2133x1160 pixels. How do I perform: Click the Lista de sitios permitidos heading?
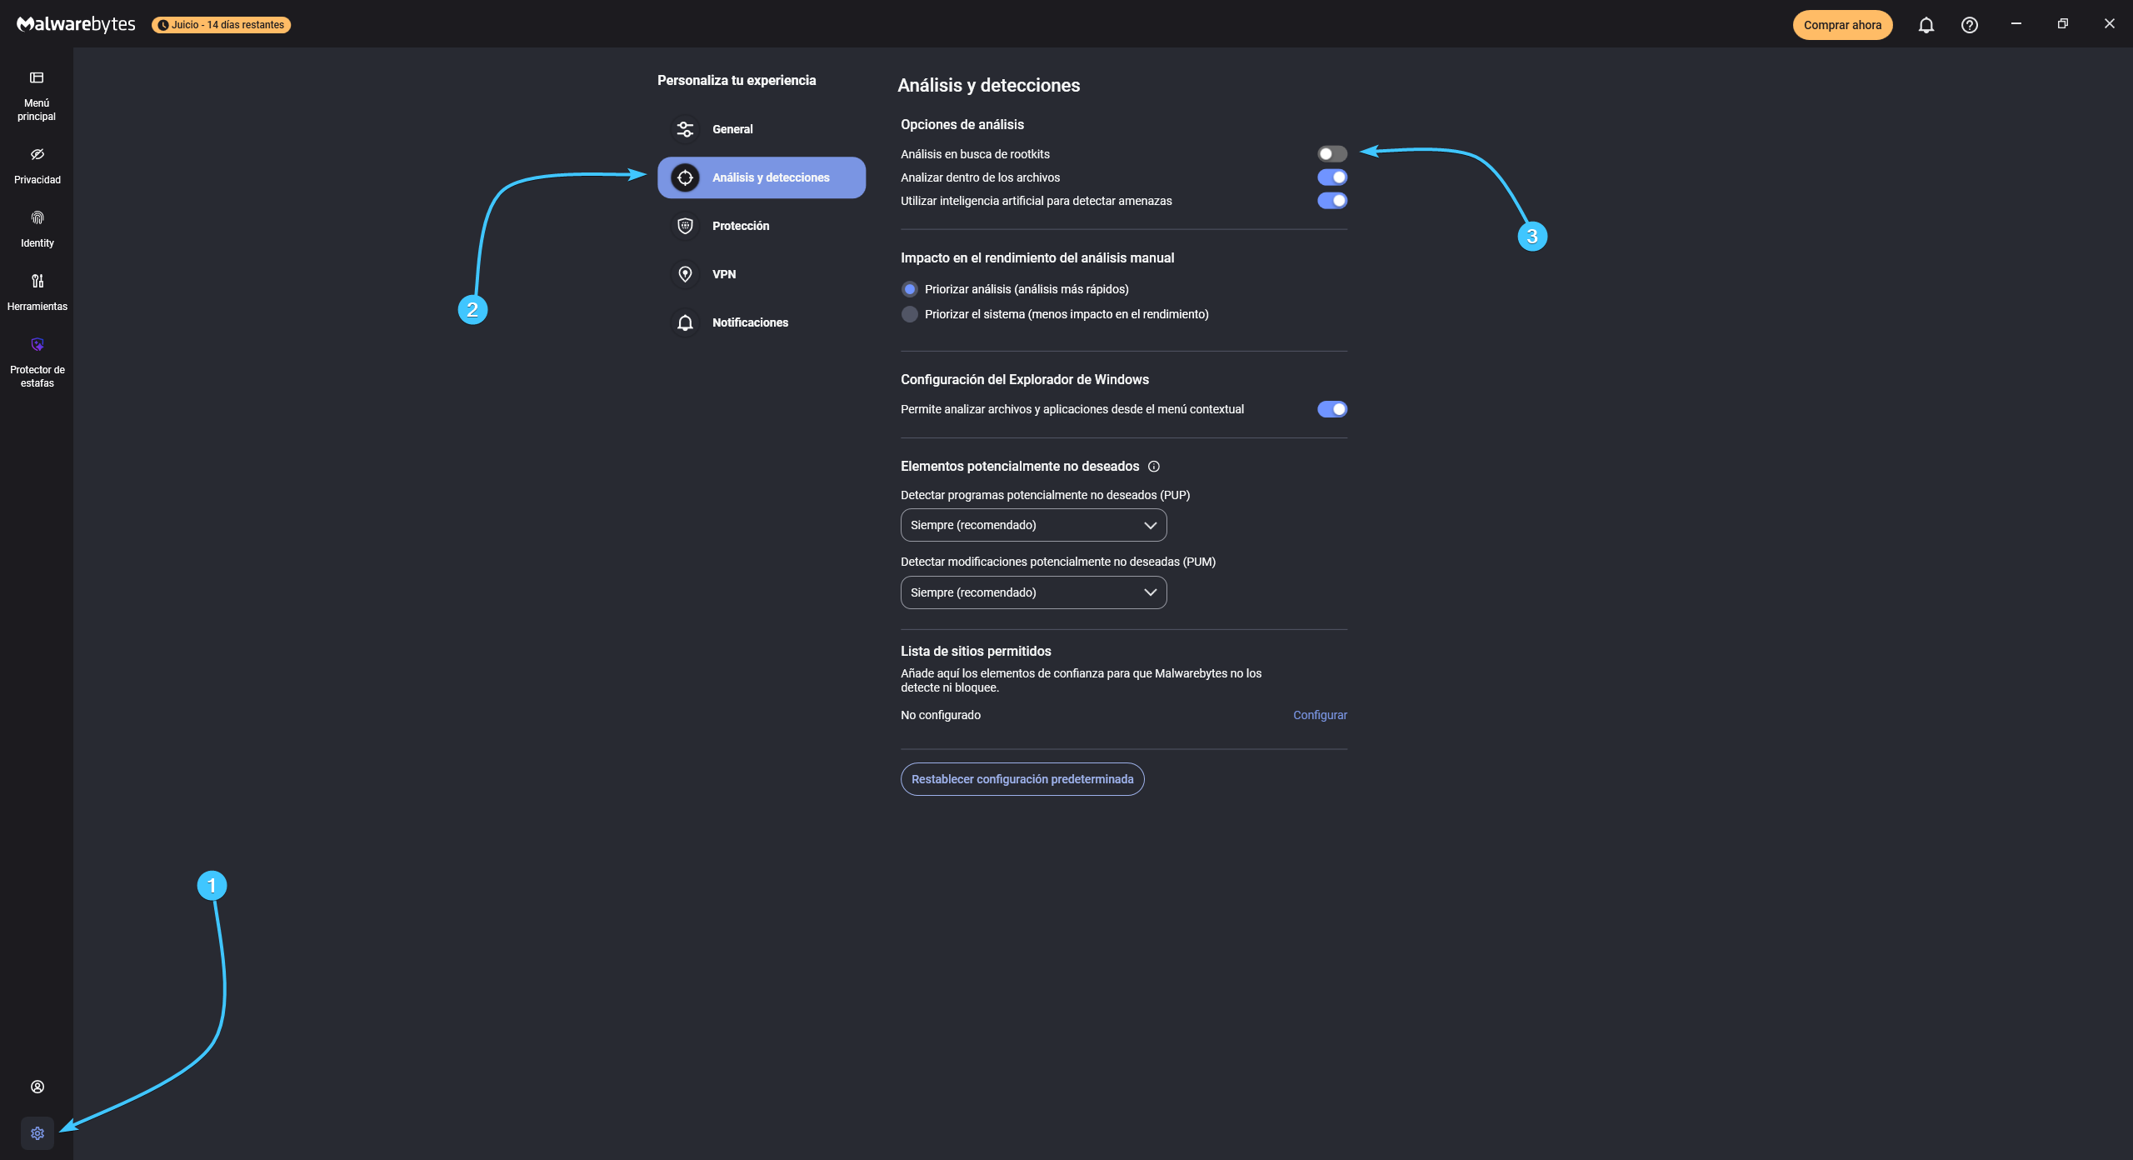pos(976,651)
